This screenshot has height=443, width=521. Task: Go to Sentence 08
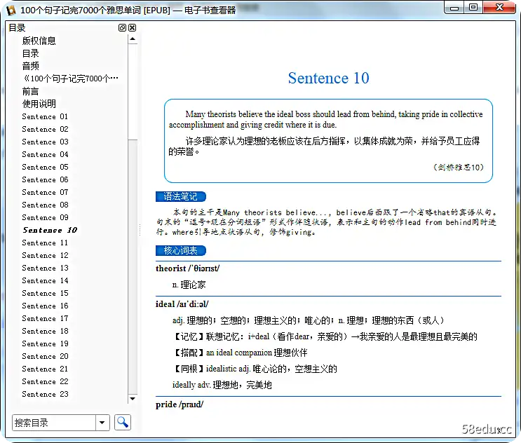[45, 205]
